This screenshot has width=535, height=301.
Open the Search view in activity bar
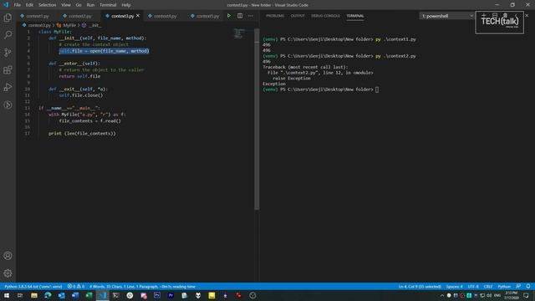(8, 35)
